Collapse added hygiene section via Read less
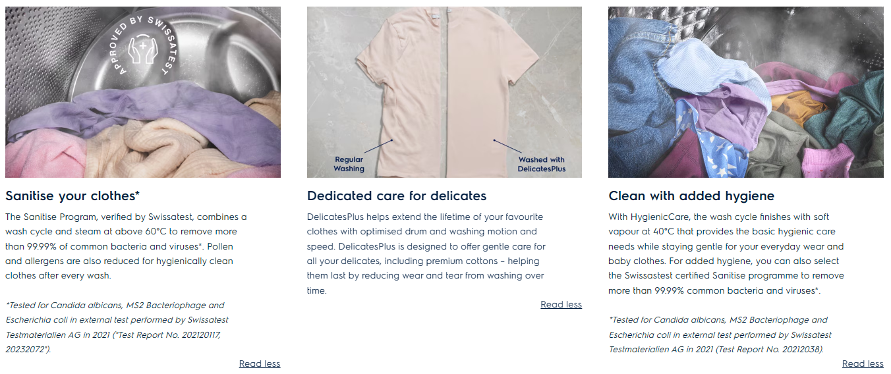 863,363
